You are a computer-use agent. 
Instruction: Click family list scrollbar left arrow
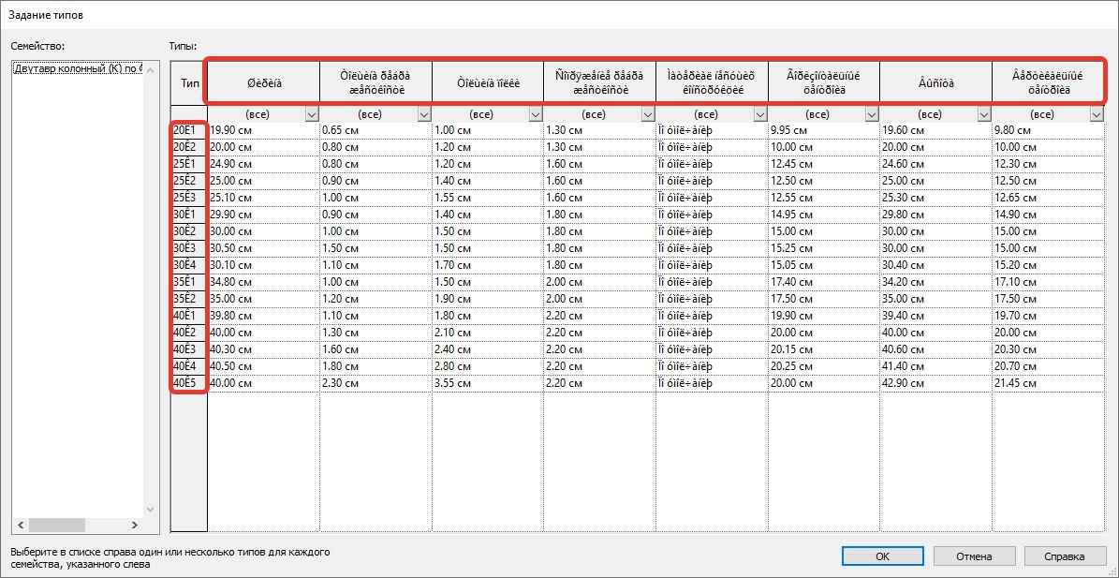click(x=21, y=526)
